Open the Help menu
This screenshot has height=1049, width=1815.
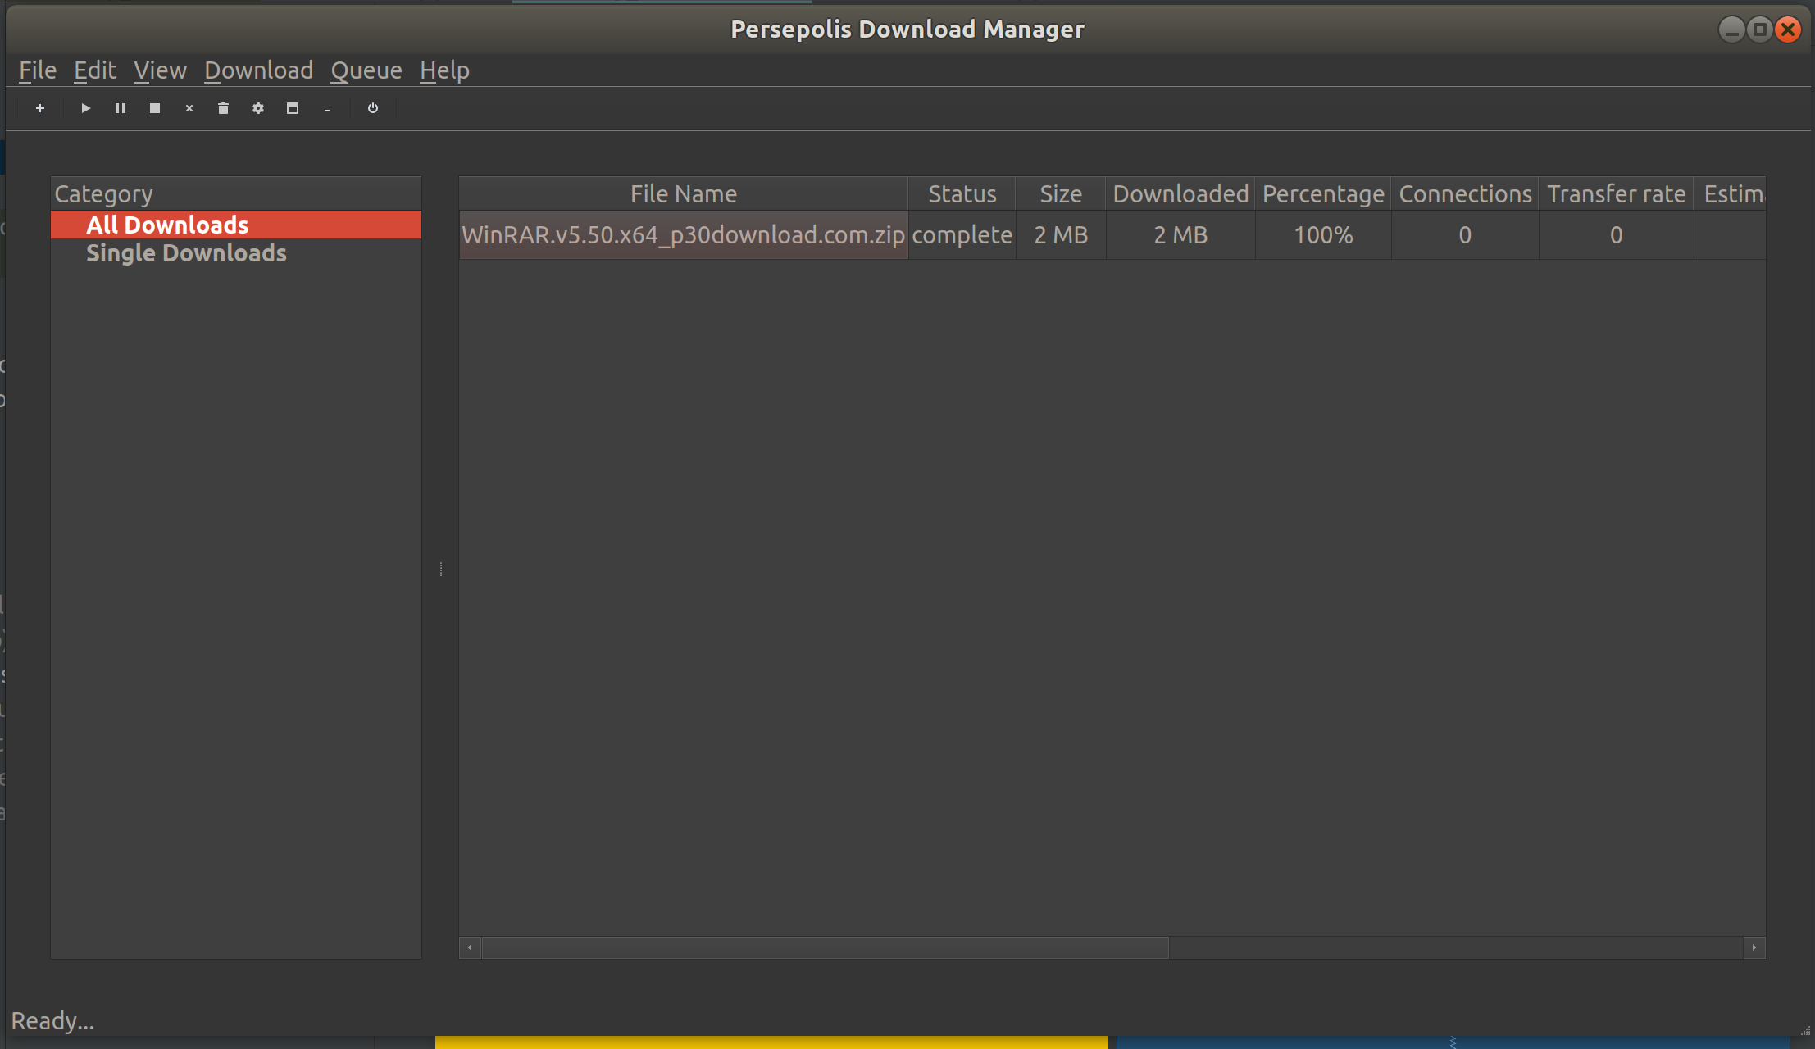coord(445,70)
